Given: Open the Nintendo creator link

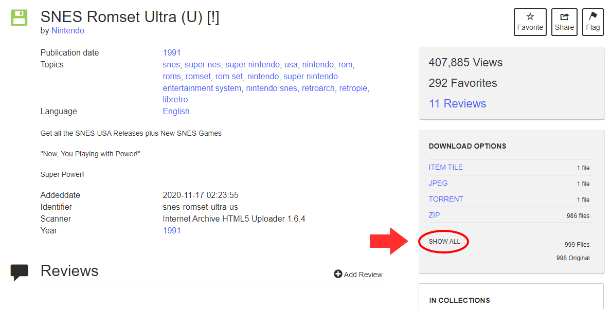Looking at the screenshot, I should (x=67, y=31).
